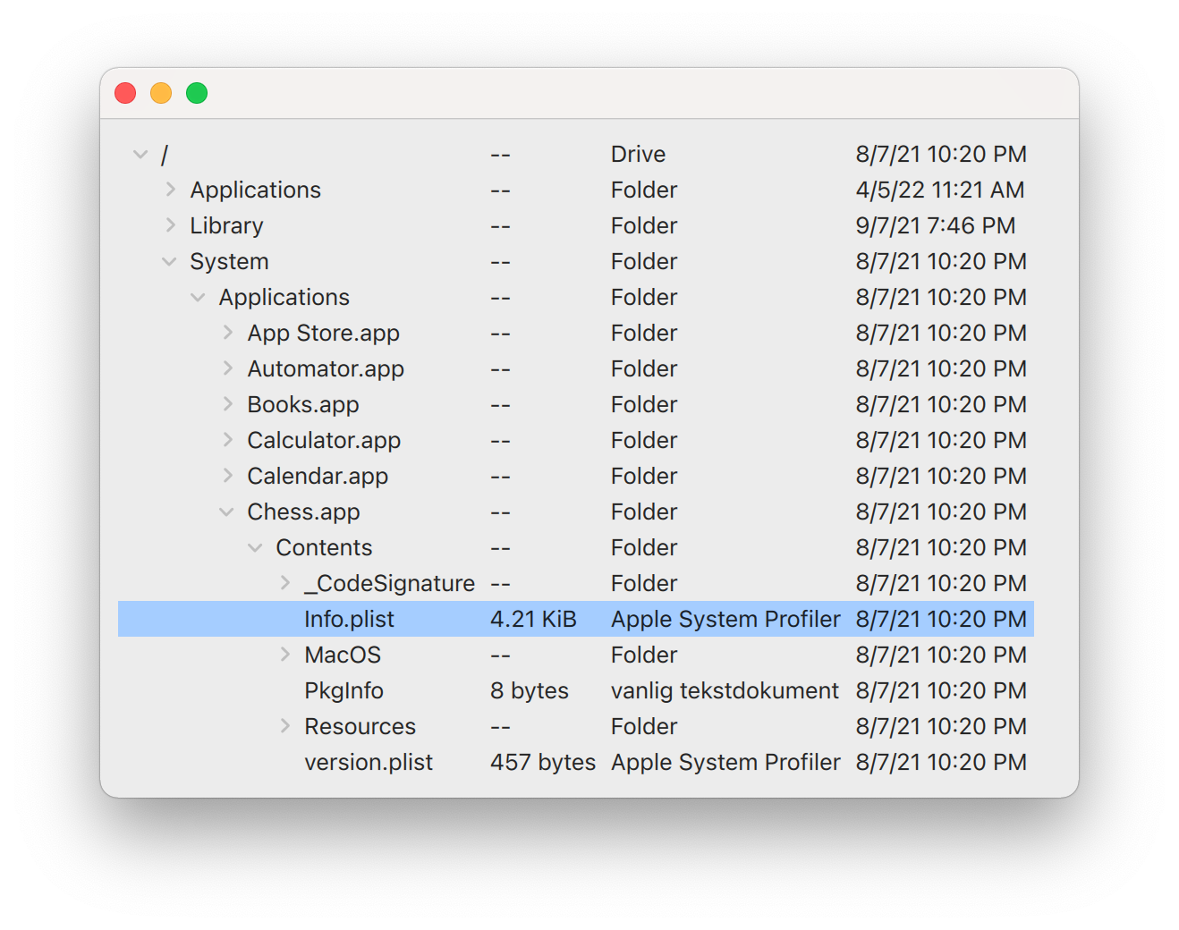The image size is (1179, 930).
Task: Expand Books.app to show contents
Action: tap(226, 404)
